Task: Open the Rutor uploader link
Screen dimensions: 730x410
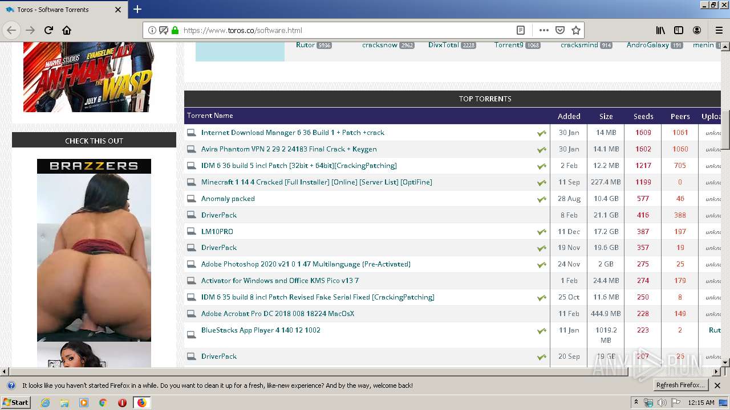Action: (x=305, y=45)
